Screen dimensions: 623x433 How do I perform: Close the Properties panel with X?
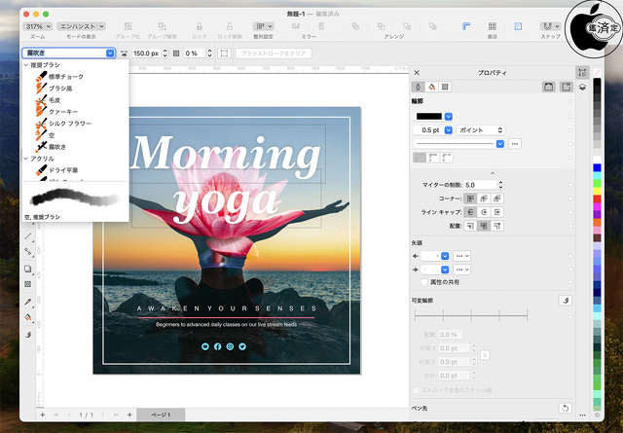pos(418,73)
